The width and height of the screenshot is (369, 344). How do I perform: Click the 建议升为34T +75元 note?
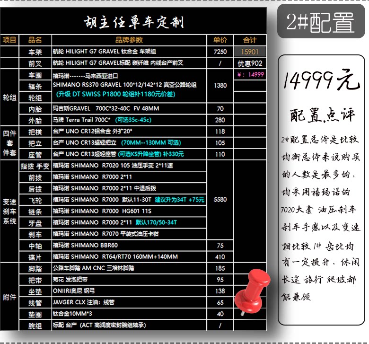(x=179, y=200)
